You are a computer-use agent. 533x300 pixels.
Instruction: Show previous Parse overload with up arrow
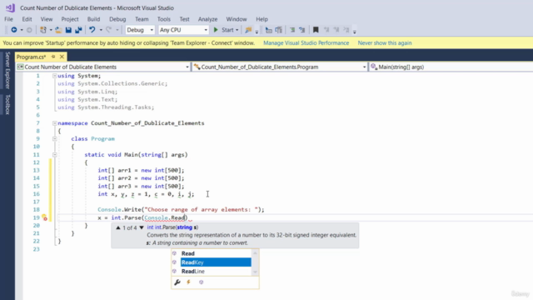tap(118, 227)
